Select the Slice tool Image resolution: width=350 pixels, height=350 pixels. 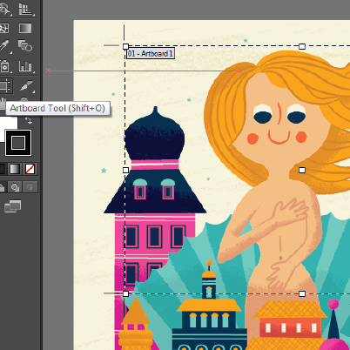26,85
